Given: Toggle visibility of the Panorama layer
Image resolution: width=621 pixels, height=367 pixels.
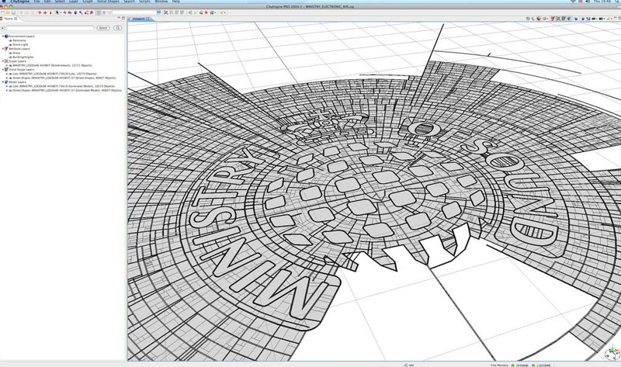Looking at the screenshot, I should (x=11, y=40).
